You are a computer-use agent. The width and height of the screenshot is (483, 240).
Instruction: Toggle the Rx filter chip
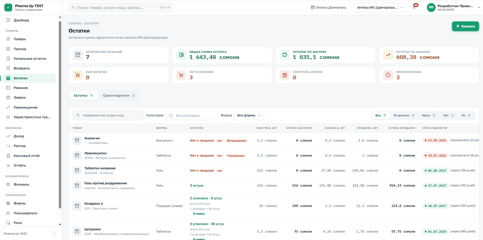tap(466, 115)
